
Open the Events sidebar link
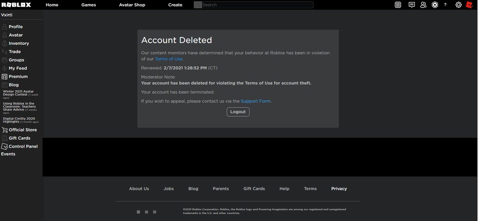pyautogui.click(x=8, y=154)
